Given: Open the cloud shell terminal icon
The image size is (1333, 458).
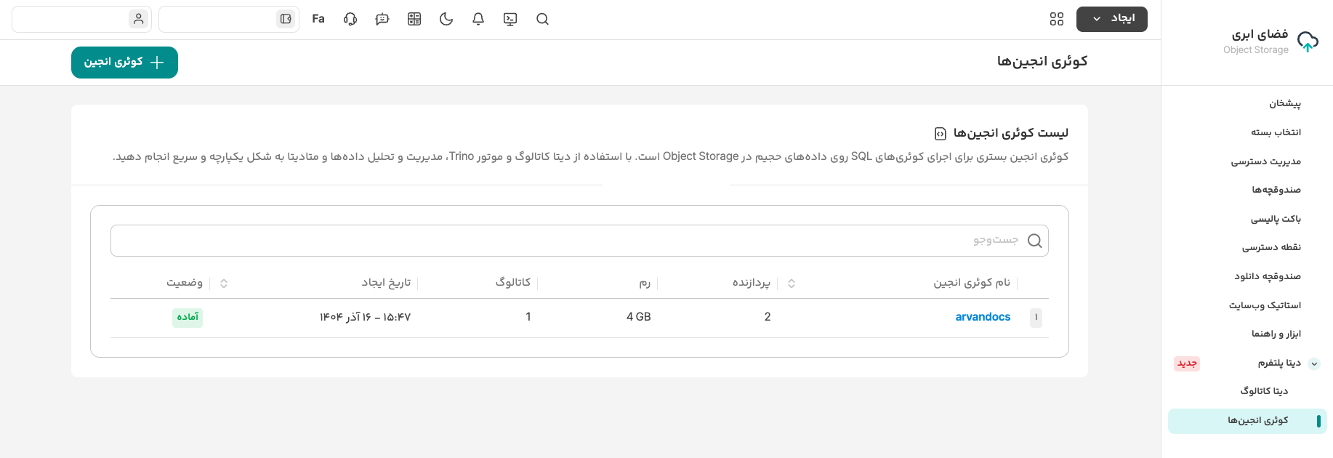Looking at the screenshot, I should (510, 19).
